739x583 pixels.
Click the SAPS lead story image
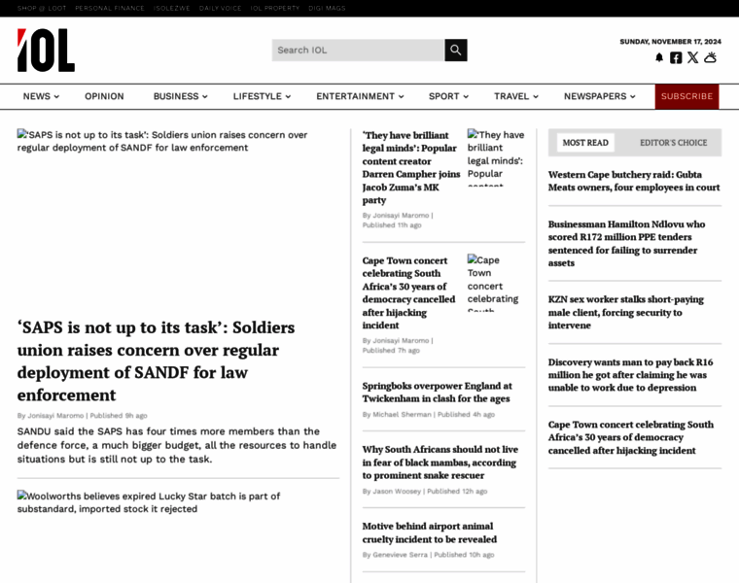pyautogui.click(x=178, y=217)
